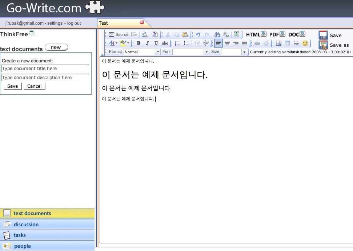Open the Format dropdown showing Normal

tap(142, 52)
